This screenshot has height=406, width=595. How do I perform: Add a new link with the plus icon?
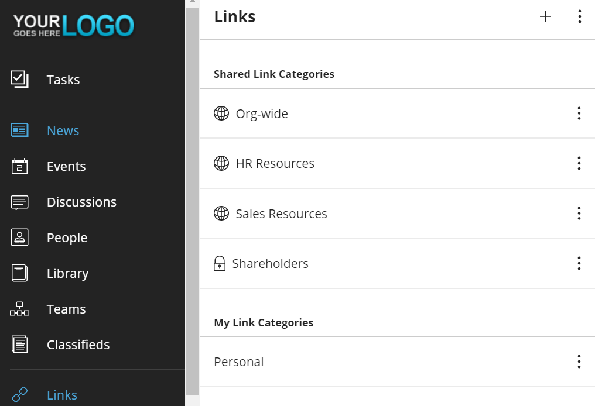coord(545,16)
